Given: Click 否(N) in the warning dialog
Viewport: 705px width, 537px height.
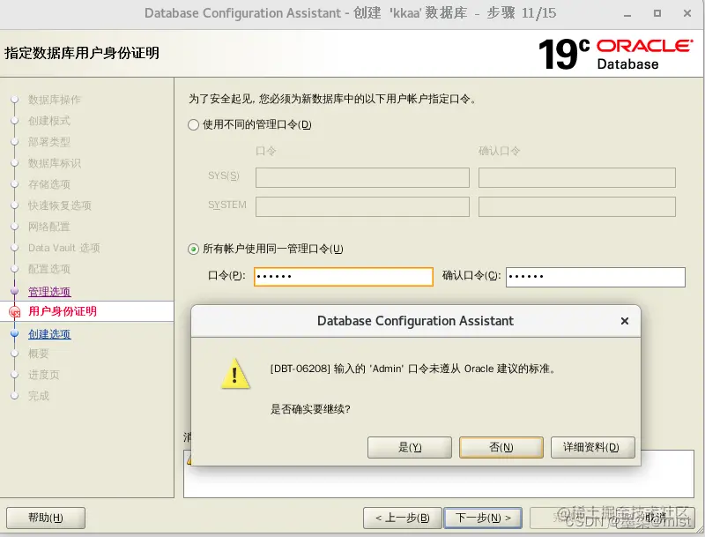Looking at the screenshot, I should point(501,447).
